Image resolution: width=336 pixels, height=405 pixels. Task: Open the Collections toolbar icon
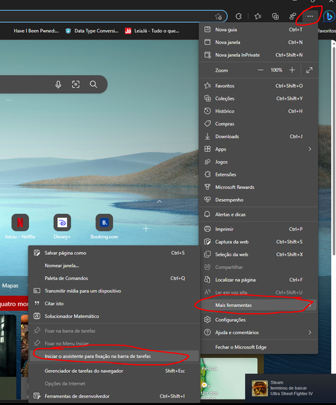click(x=275, y=17)
